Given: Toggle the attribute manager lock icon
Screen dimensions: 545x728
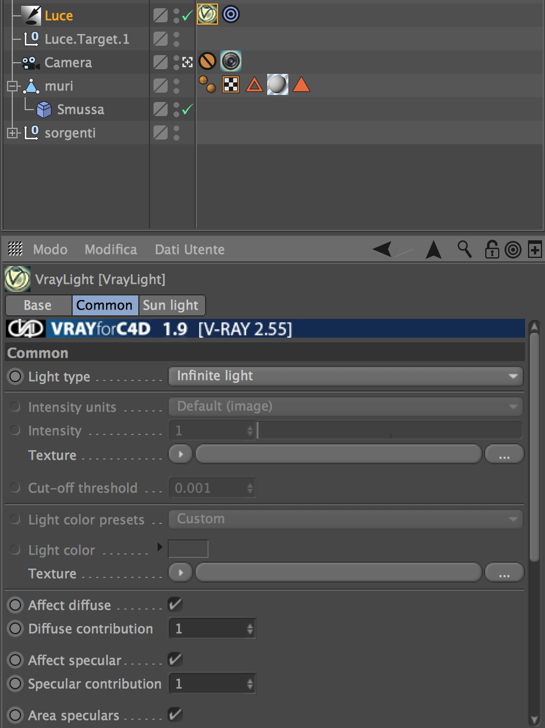Looking at the screenshot, I should click(491, 250).
